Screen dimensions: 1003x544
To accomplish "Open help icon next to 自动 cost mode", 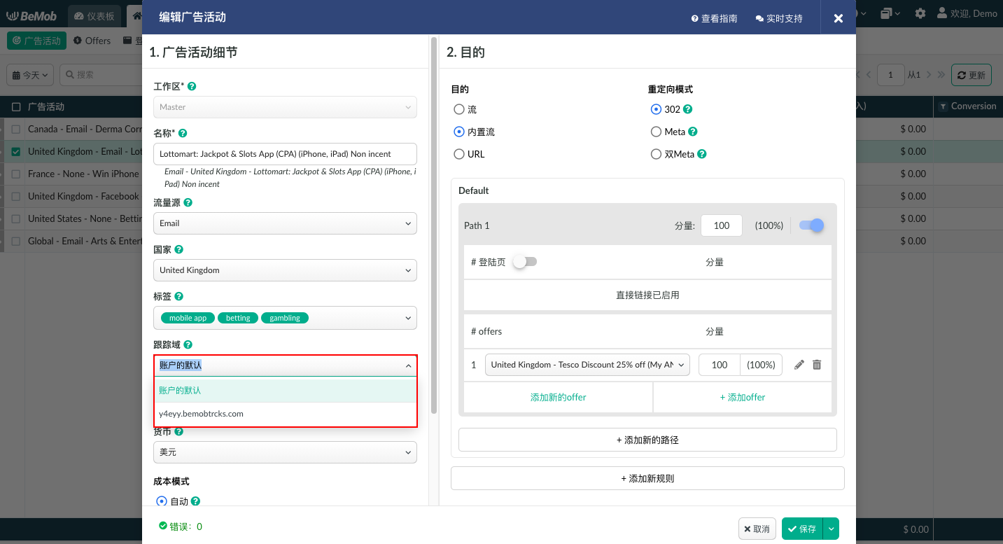I will pos(196,501).
